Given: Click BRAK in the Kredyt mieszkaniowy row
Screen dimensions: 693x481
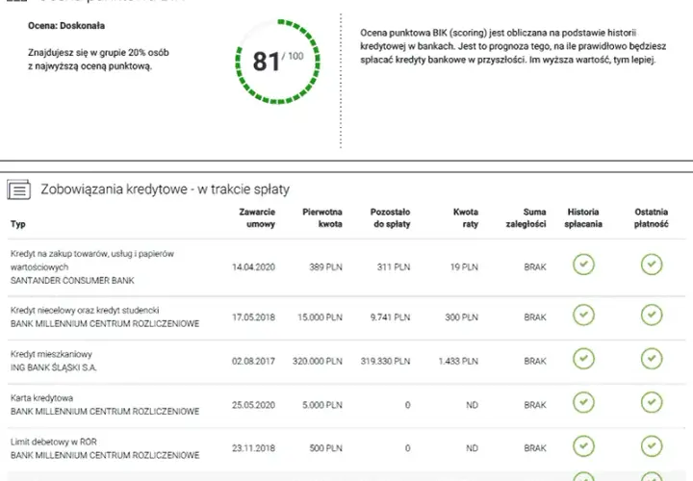Looking at the screenshot, I should 535,361.
